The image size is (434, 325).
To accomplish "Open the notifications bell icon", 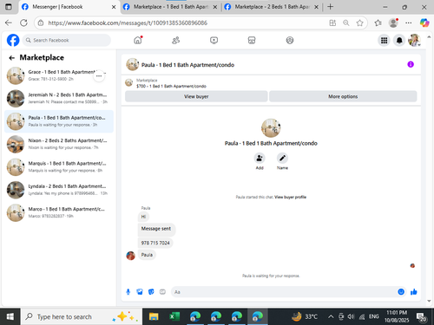I will [399, 41].
